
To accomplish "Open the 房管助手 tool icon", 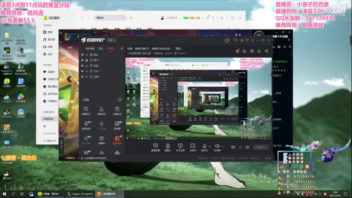I will (x=102, y=111).
